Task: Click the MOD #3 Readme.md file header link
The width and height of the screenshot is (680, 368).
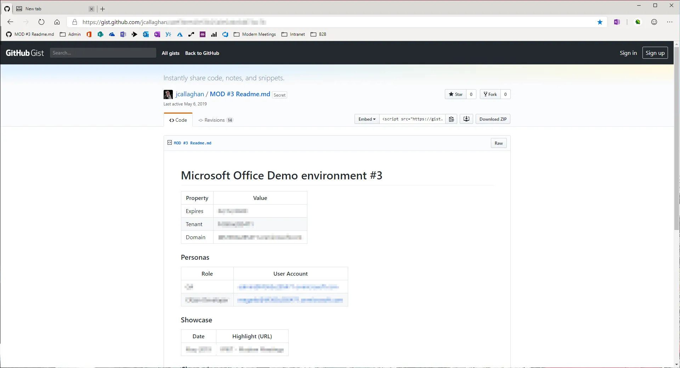Action: click(x=193, y=143)
